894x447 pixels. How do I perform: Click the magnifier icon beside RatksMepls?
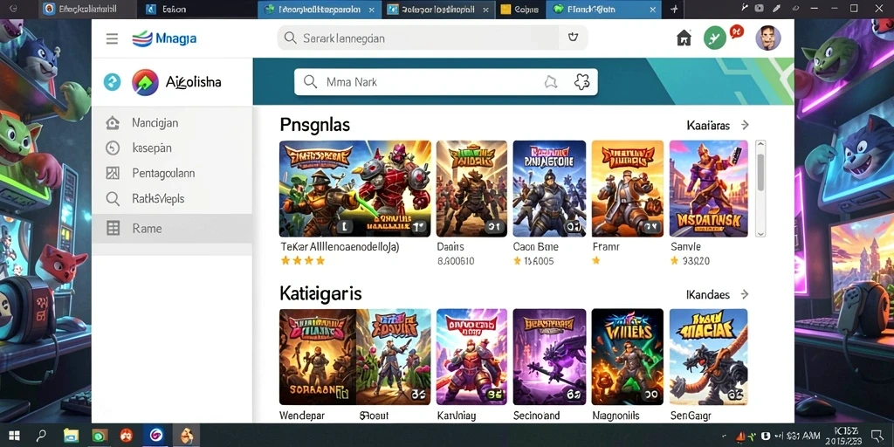coord(113,198)
